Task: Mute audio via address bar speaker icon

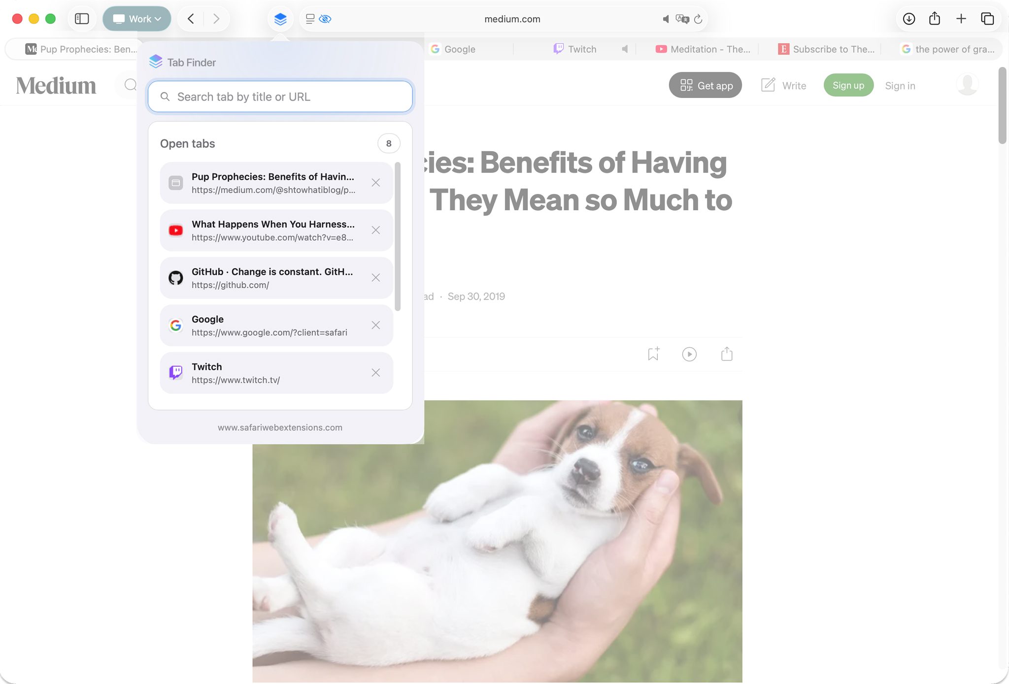Action: 666,19
